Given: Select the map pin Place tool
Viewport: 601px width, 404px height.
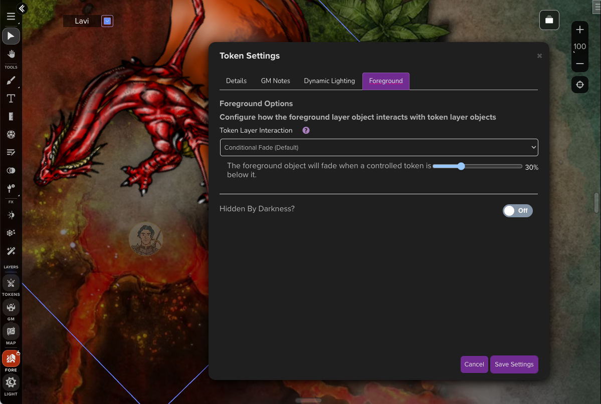Looking at the screenshot, I should 11,188.
